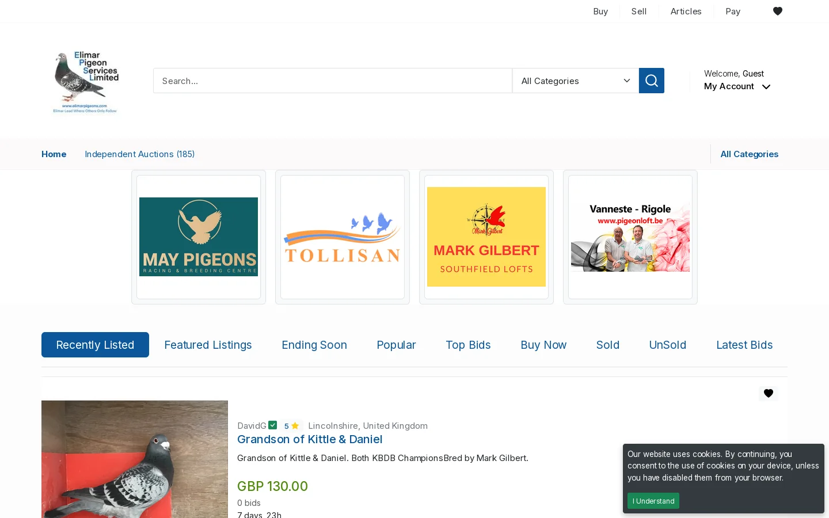Screen dimensions: 829x518
Task: Open the watchlist heart in top bar
Action: [x=777, y=11]
